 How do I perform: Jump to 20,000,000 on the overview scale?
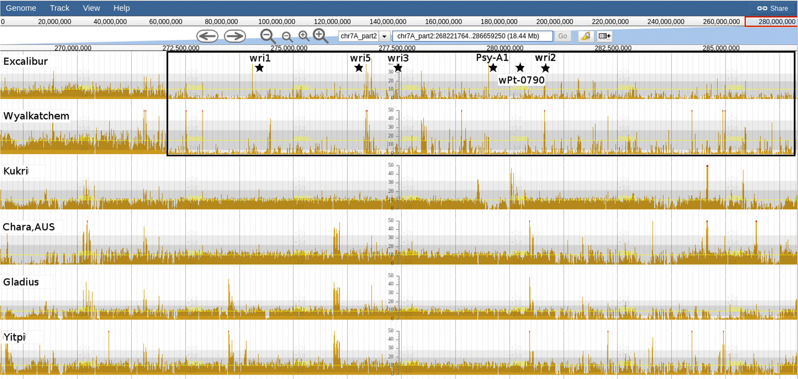point(54,22)
